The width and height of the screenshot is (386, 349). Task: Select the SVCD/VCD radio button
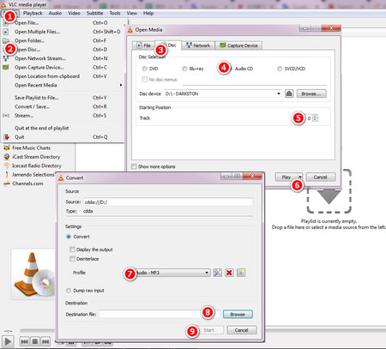tap(280, 69)
